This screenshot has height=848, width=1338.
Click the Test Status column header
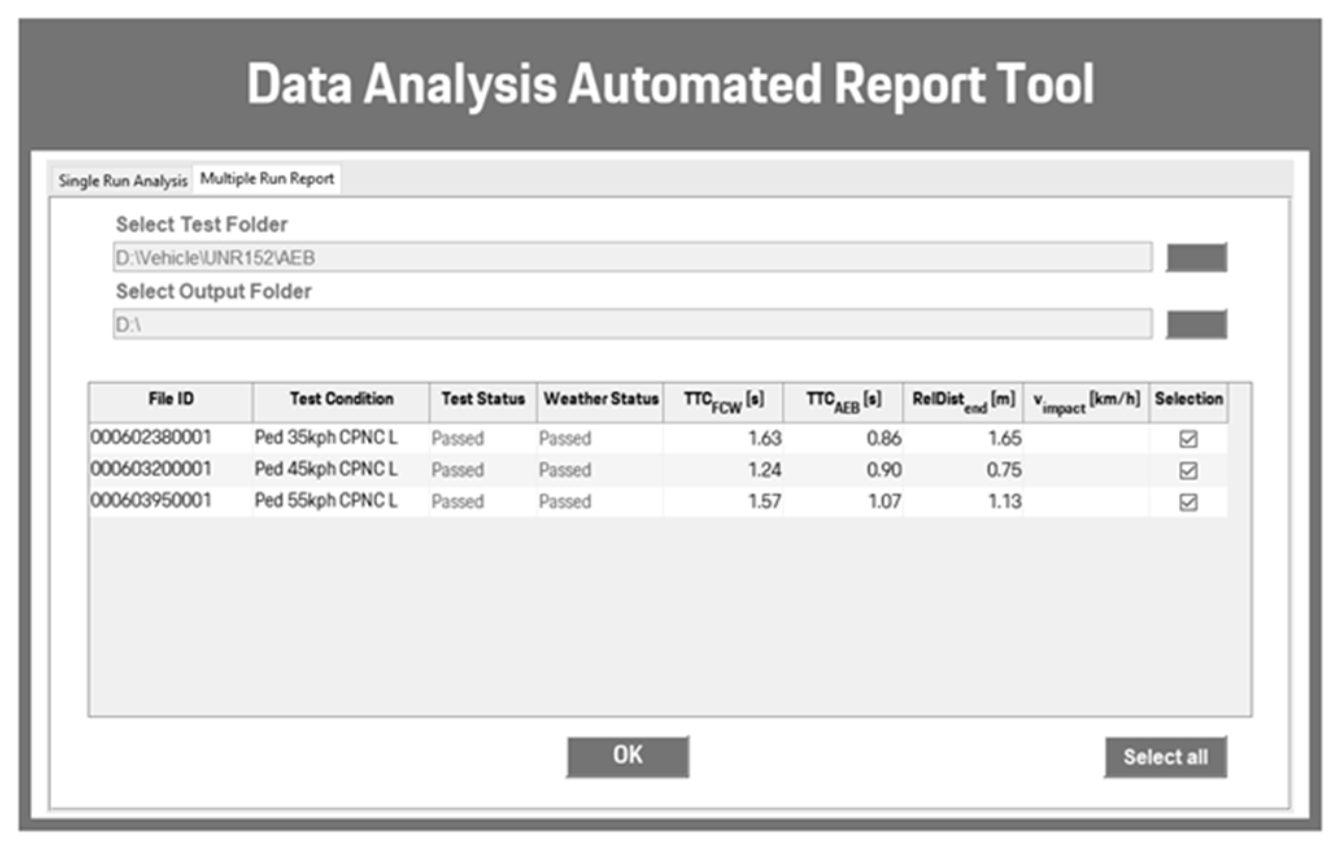(482, 400)
